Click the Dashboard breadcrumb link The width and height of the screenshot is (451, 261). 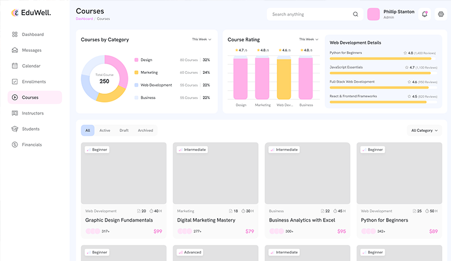coord(85,19)
